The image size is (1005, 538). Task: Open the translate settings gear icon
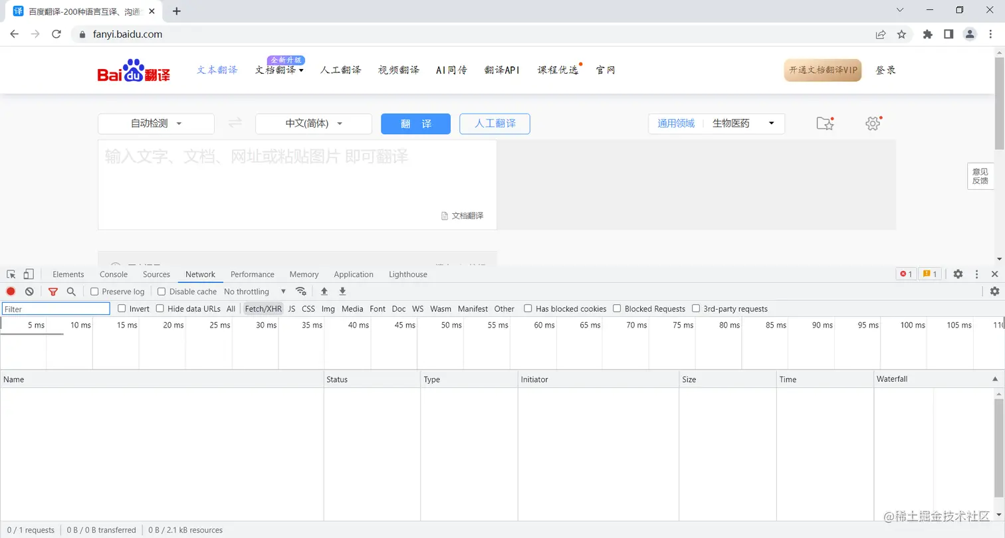873,123
